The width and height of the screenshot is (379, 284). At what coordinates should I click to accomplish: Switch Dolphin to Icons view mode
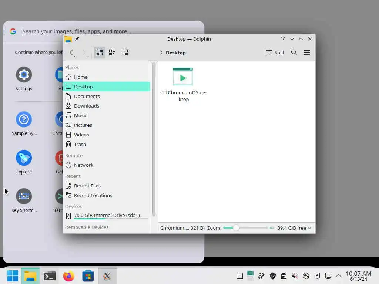99,53
